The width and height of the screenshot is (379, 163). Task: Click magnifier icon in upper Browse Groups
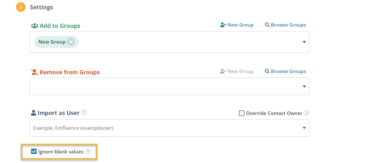pyautogui.click(x=267, y=25)
